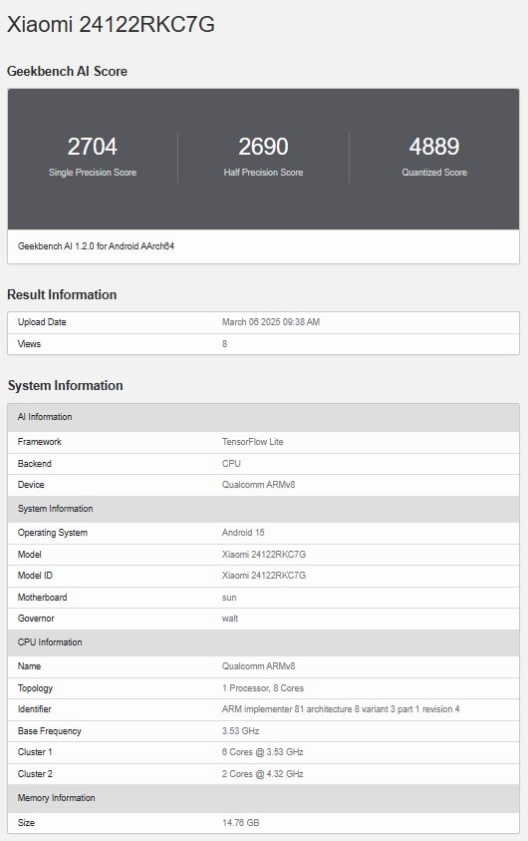This screenshot has height=841, width=528.
Task: Click the AI Information section header
Action: coord(263,417)
